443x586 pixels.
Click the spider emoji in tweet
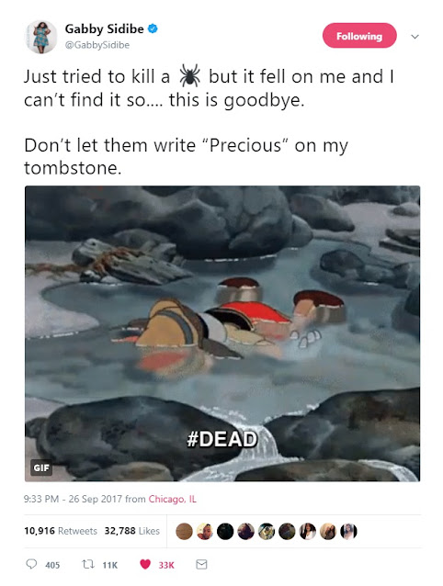tap(189, 76)
